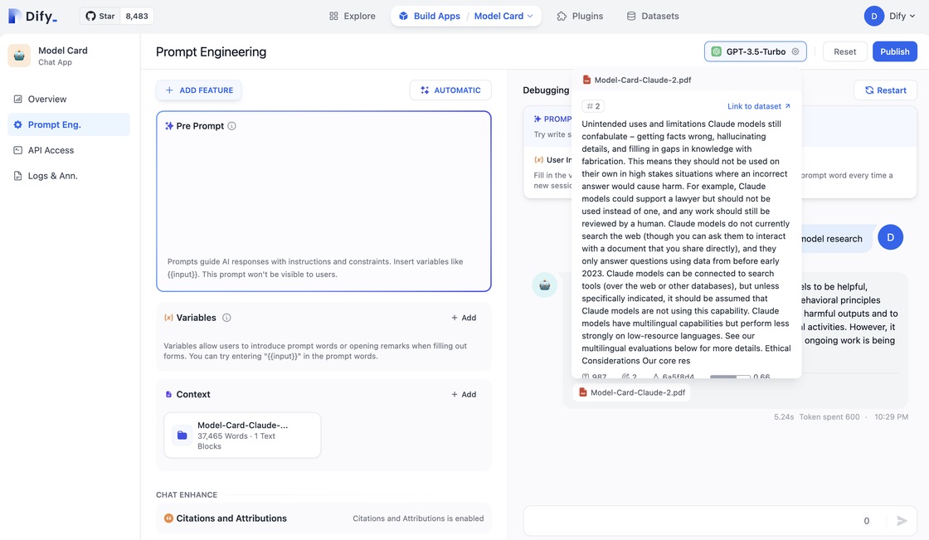Click the Variables help icon

(226, 318)
